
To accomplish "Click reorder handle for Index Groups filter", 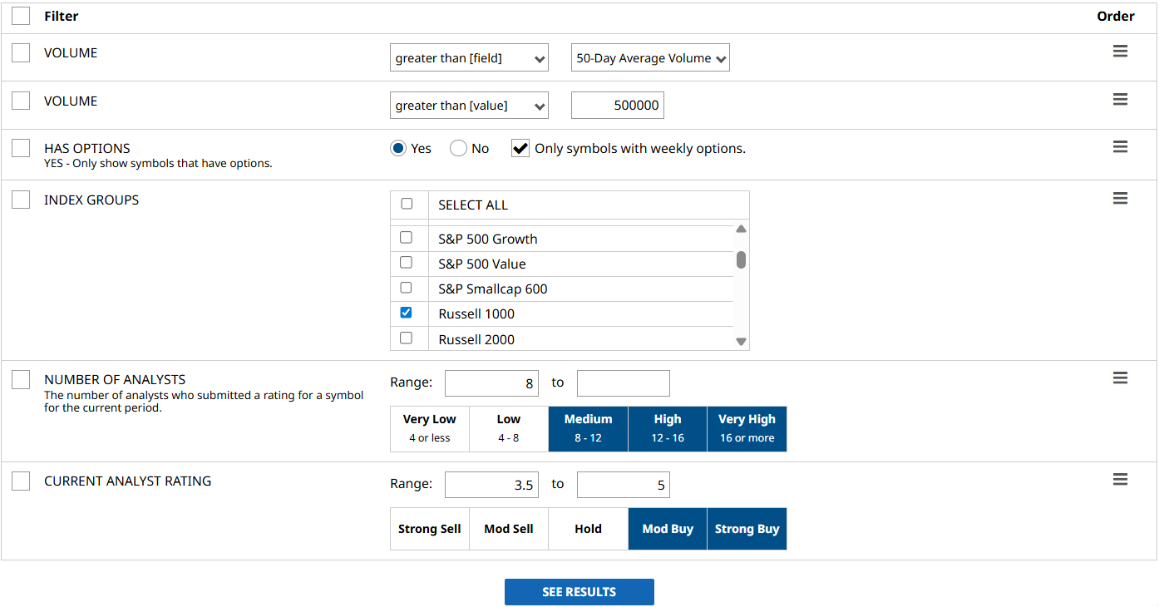I will click(1120, 198).
